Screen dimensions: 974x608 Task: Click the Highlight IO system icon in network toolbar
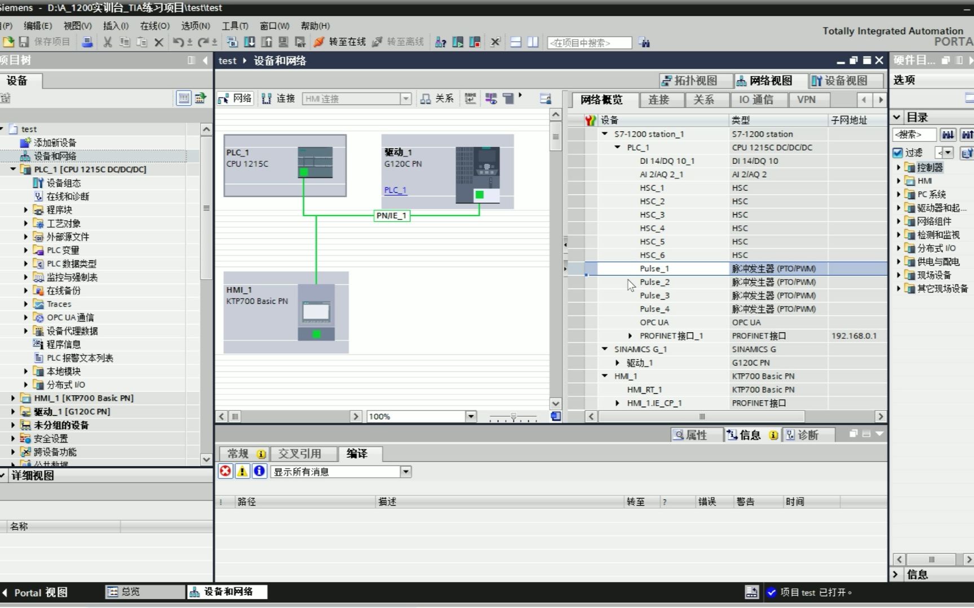(x=491, y=99)
